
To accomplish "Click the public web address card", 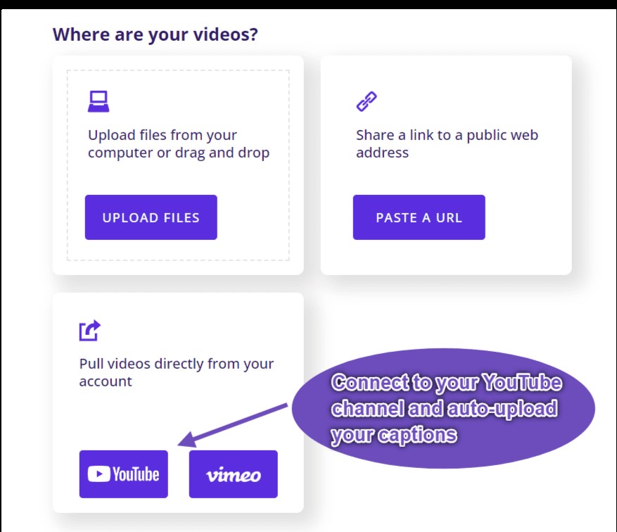I will 446,165.
